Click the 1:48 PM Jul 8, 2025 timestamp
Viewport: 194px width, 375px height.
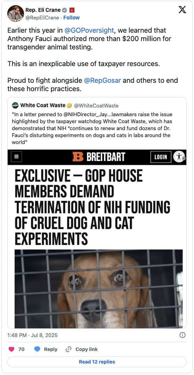click(x=32, y=335)
